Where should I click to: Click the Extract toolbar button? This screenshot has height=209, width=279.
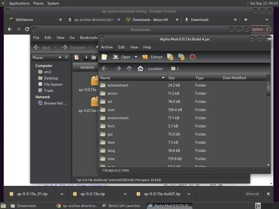(x=152, y=57)
